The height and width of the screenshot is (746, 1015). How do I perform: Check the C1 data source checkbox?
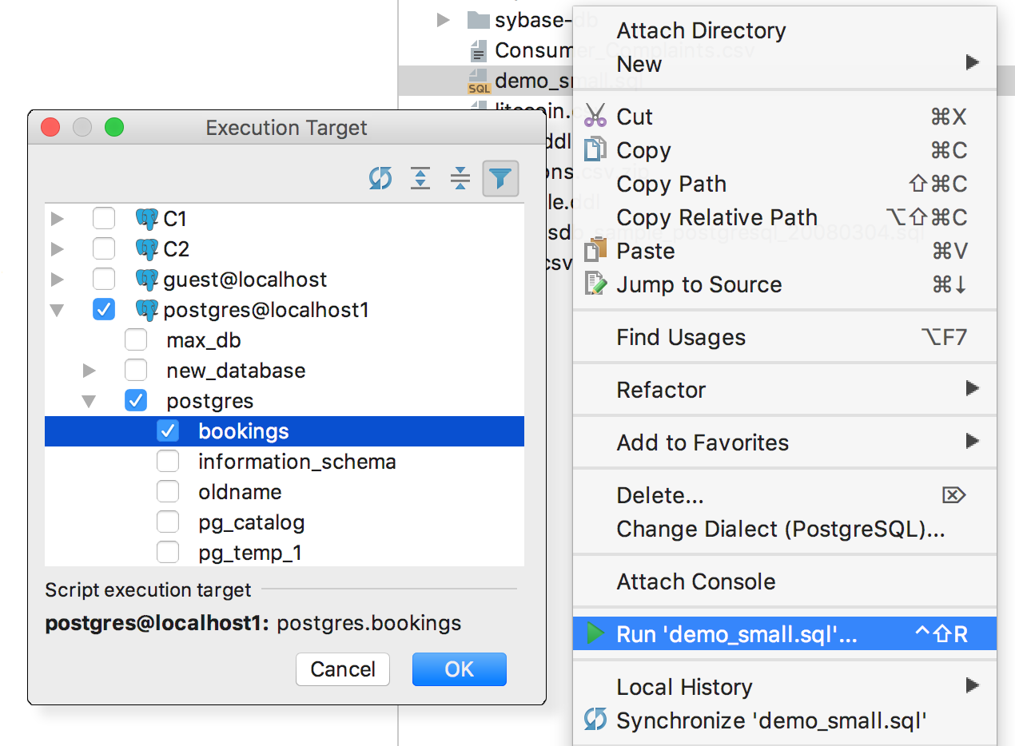click(x=104, y=218)
